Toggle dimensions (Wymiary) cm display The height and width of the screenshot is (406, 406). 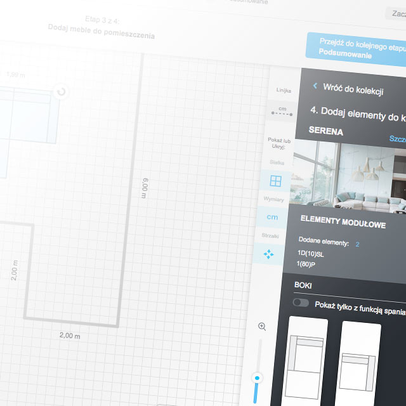pos(272,217)
